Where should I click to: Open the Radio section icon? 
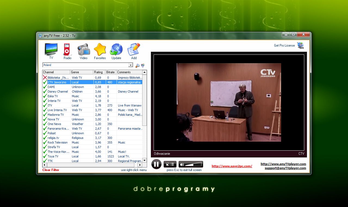tap(67, 49)
